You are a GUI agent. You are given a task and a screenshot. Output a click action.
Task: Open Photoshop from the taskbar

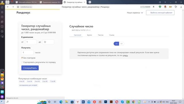[x=106, y=102]
